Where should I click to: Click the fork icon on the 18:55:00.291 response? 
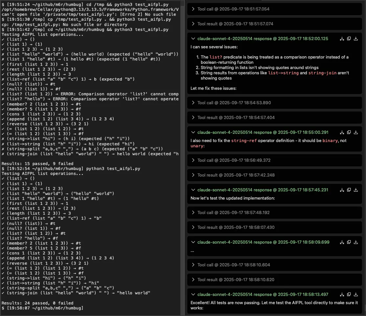(342, 132)
